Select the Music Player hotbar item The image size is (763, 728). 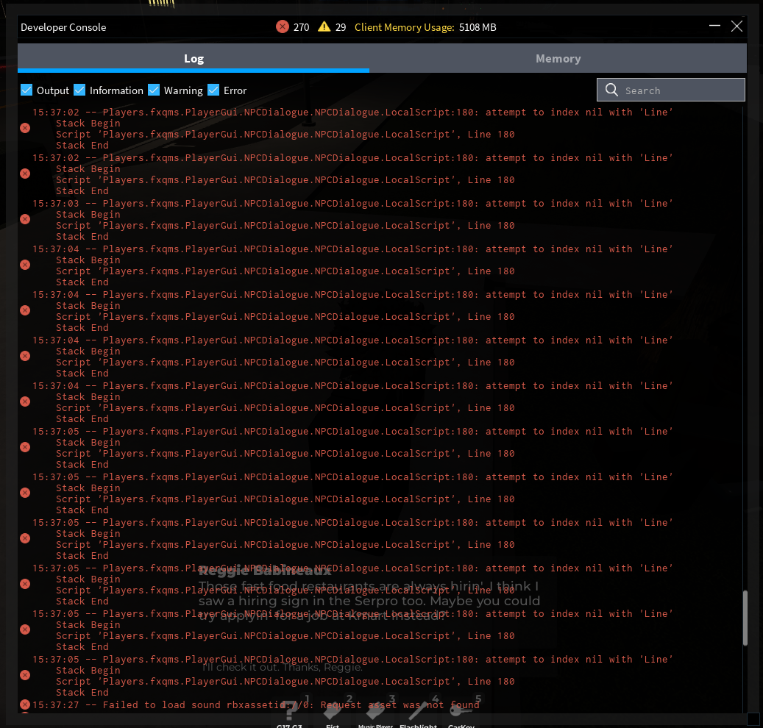coord(375,712)
